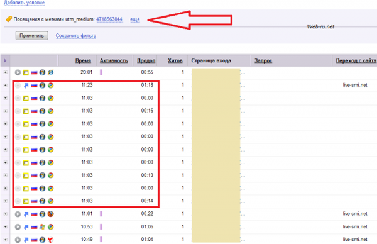Click the referral arrow icon in the 11:23 row

click(x=26, y=86)
